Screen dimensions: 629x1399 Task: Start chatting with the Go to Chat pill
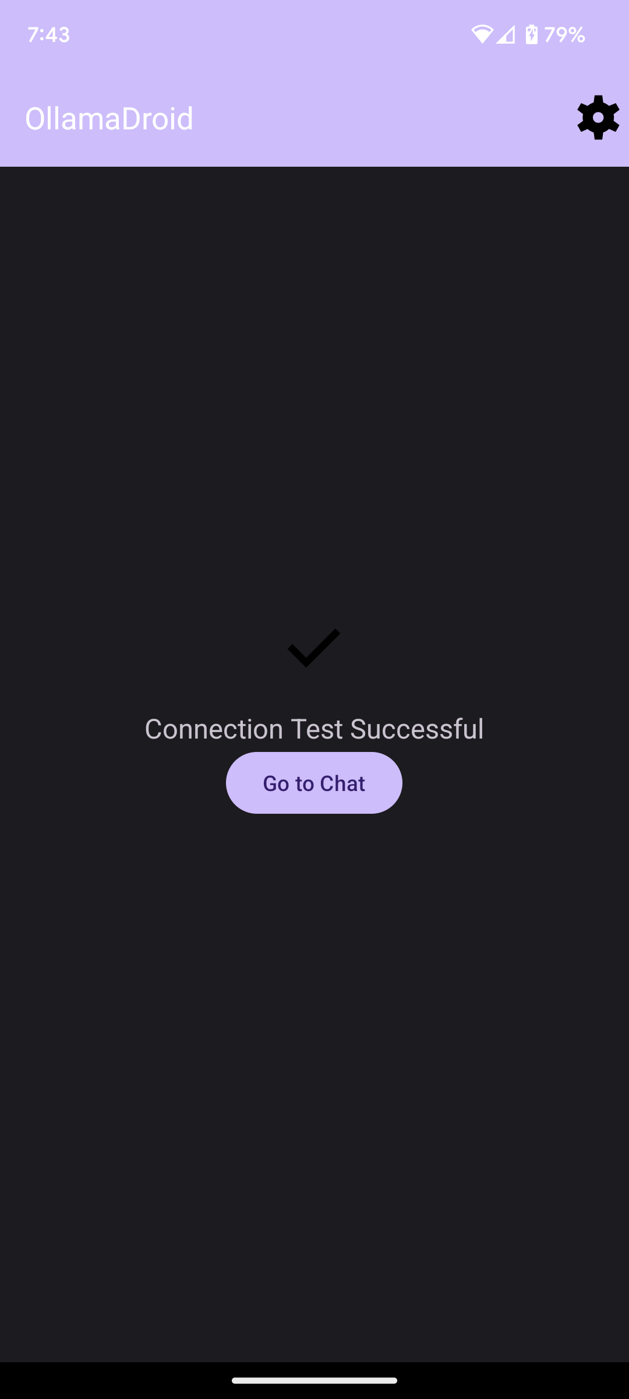(314, 783)
